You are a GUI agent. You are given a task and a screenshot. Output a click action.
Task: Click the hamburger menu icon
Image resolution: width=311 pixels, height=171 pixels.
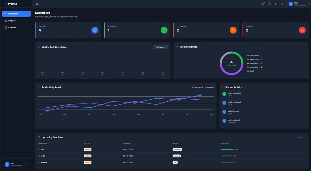click(37, 4)
